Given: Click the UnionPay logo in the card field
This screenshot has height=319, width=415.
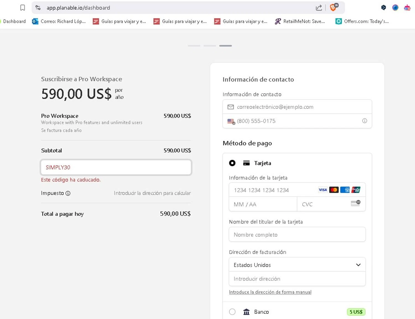Looking at the screenshot, I should click(x=356, y=190).
